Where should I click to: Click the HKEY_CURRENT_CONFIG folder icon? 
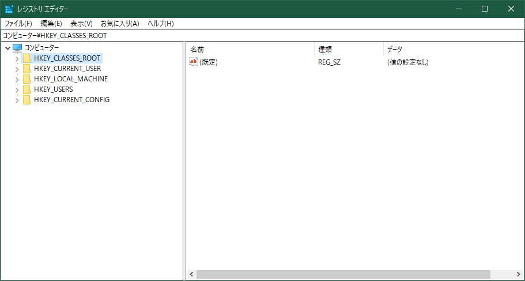[x=27, y=100]
